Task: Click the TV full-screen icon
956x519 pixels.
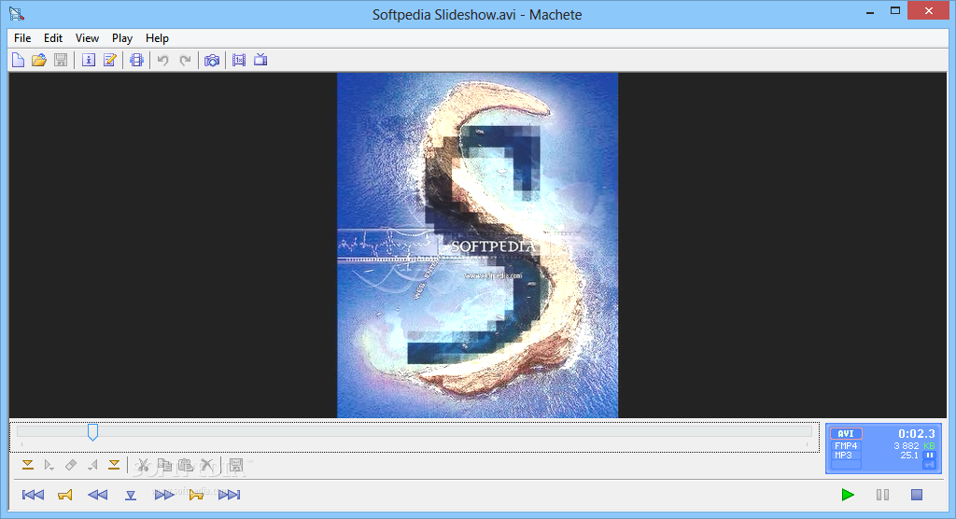Action: pos(260,60)
